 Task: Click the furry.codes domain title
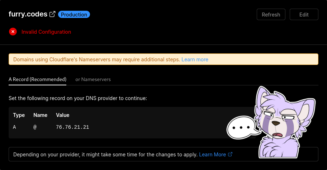coord(28,14)
